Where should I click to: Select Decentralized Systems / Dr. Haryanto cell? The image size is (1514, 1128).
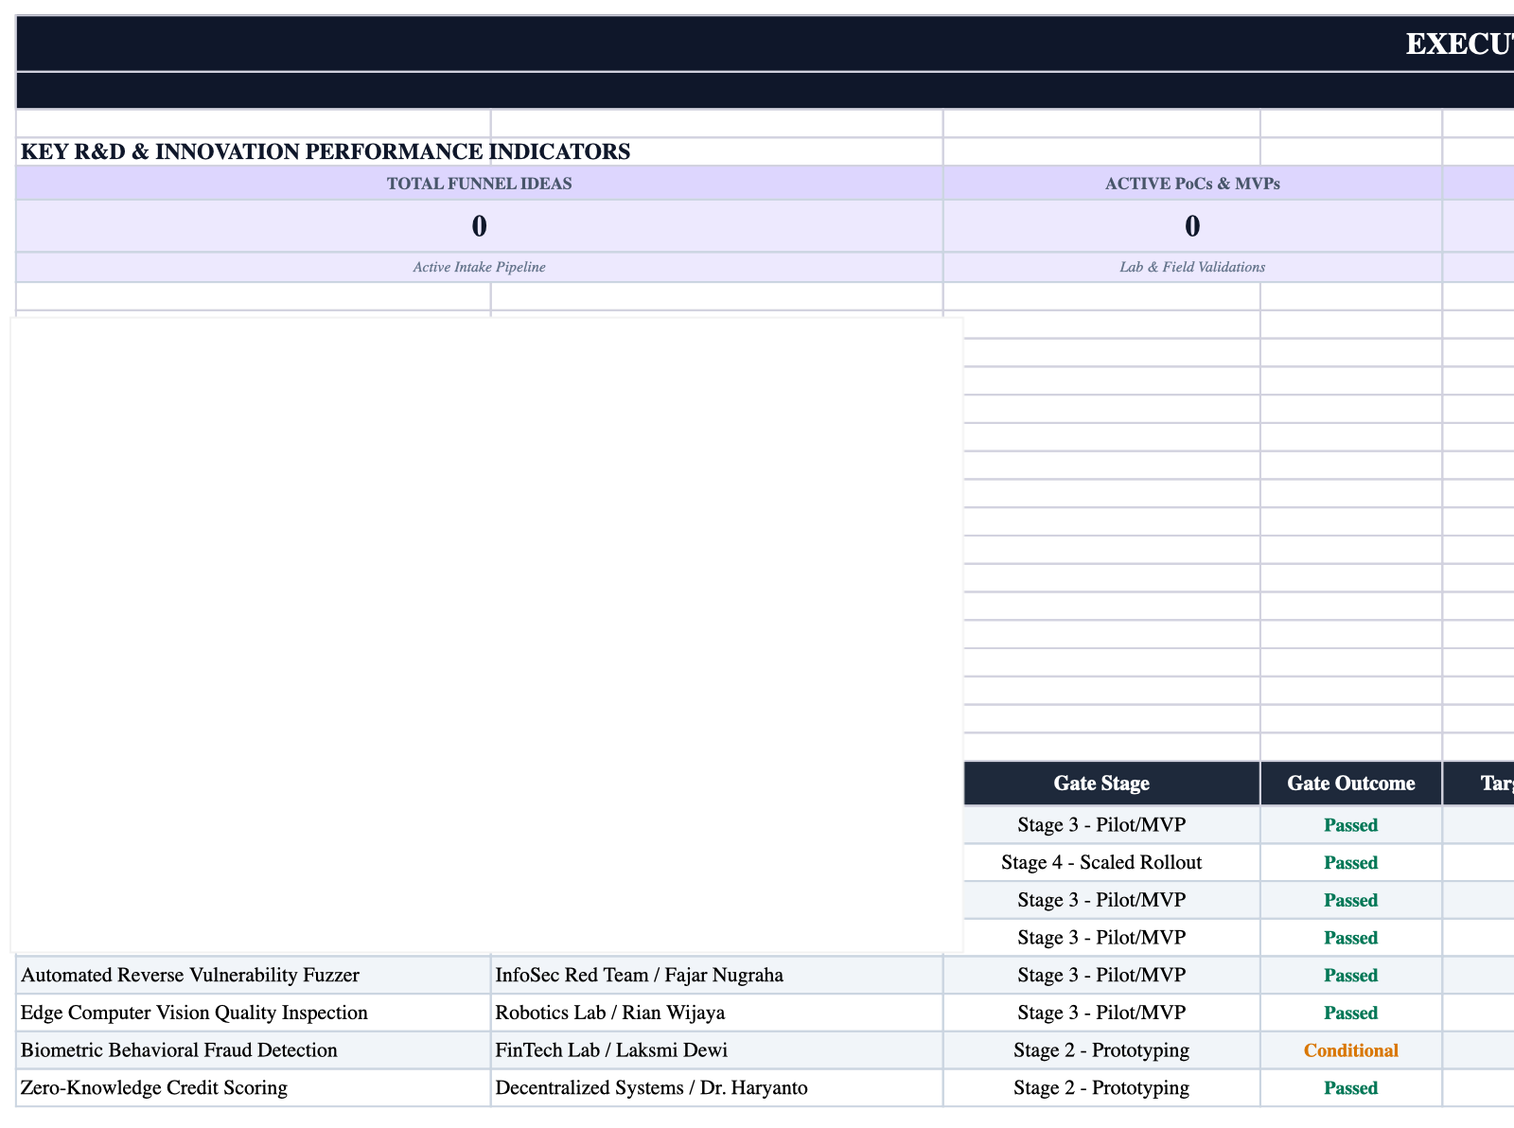717,1088
